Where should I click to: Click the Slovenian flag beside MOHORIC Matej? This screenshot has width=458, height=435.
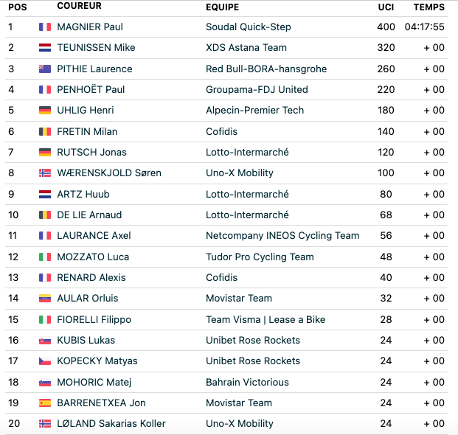click(45, 382)
